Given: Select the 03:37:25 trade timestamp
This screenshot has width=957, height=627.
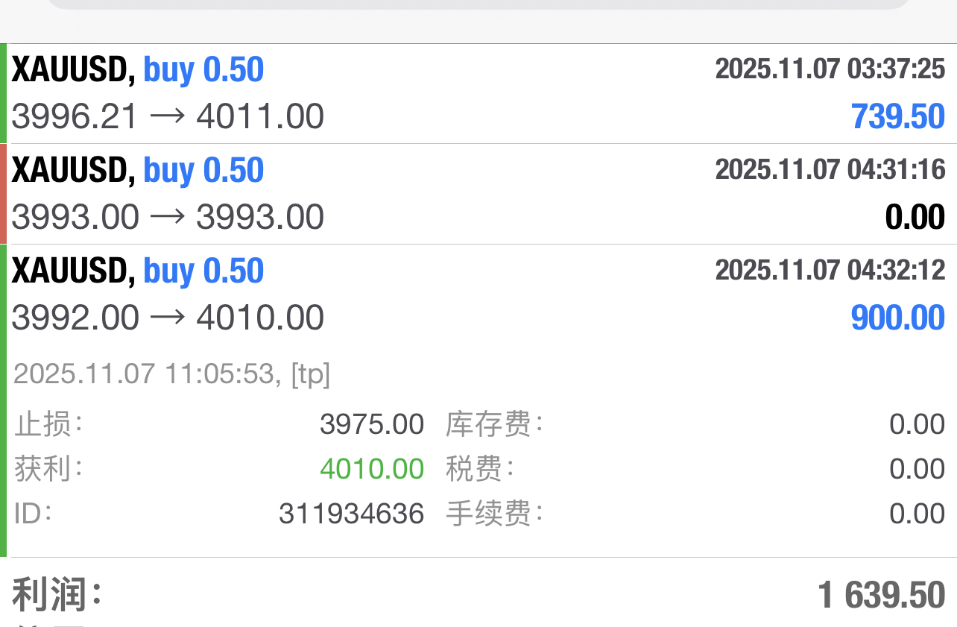Looking at the screenshot, I should (x=830, y=69).
